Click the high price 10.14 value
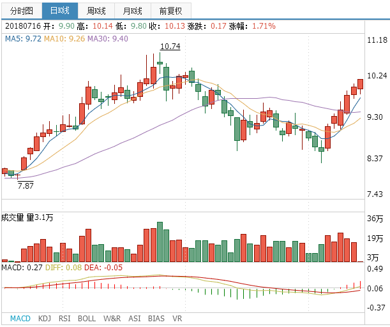The width and height of the screenshot is (390, 327). [103, 26]
